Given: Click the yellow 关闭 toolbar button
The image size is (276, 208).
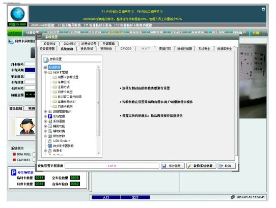Looking at the screenshot, I should click(x=256, y=33).
